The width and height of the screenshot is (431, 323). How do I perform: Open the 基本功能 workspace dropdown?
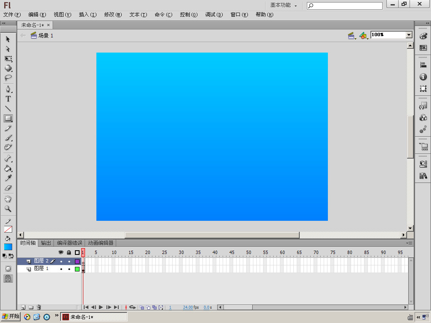[x=283, y=5]
